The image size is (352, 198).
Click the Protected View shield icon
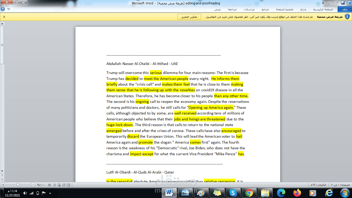tap(347, 17)
